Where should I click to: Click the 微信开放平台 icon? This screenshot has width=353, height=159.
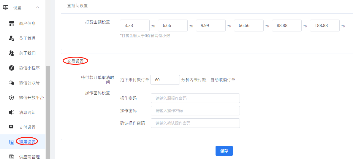12,98
